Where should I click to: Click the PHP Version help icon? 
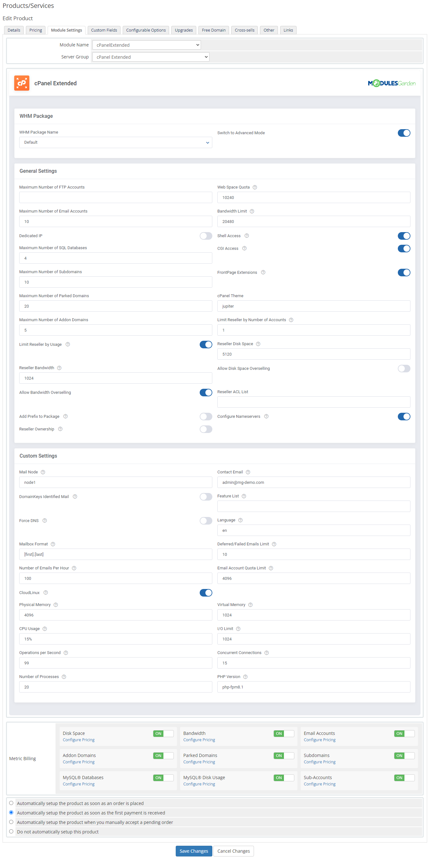coord(245,676)
